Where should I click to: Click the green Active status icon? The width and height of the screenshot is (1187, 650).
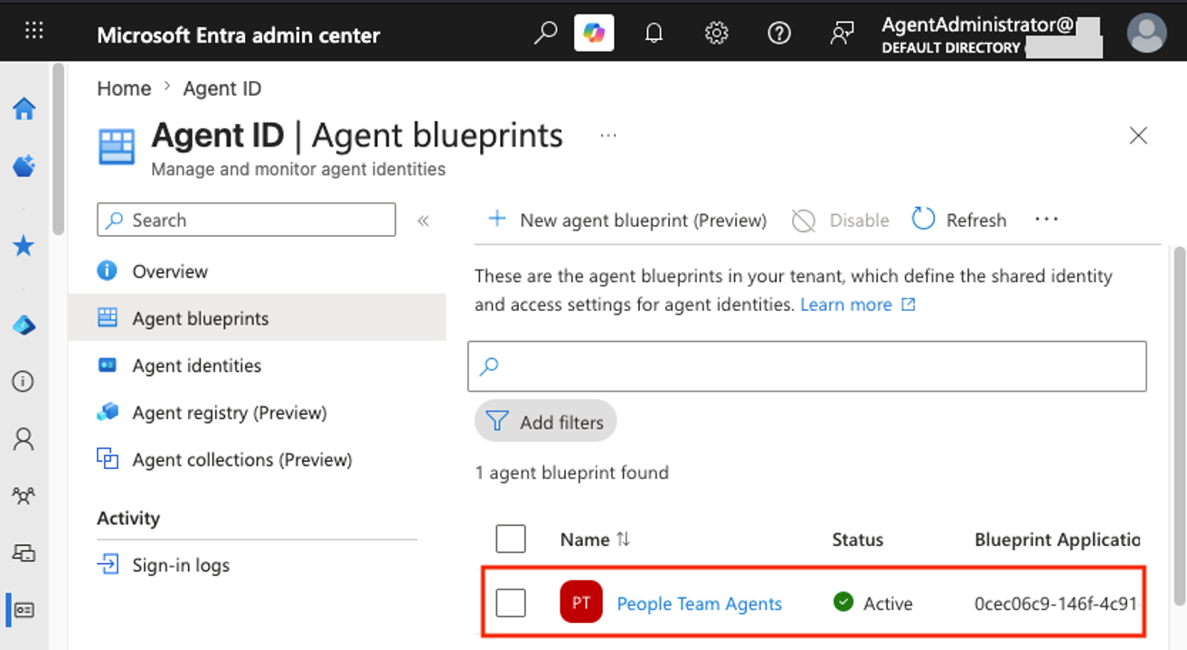coord(843,602)
